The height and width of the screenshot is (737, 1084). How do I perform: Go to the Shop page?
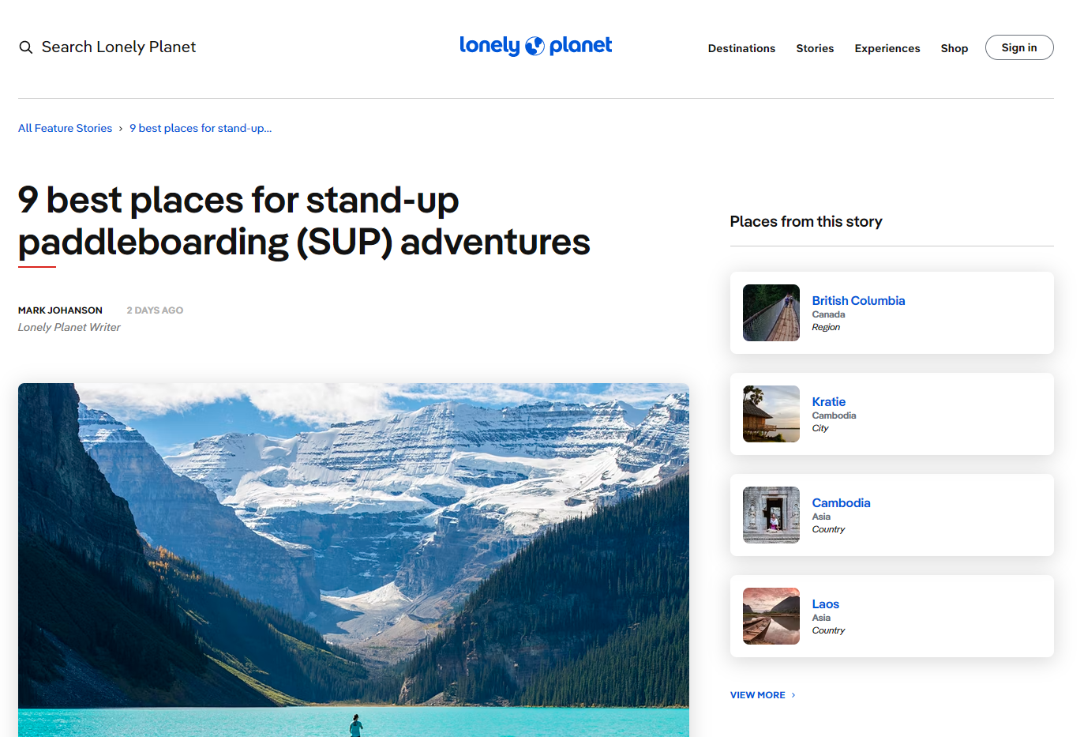(x=955, y=48)
